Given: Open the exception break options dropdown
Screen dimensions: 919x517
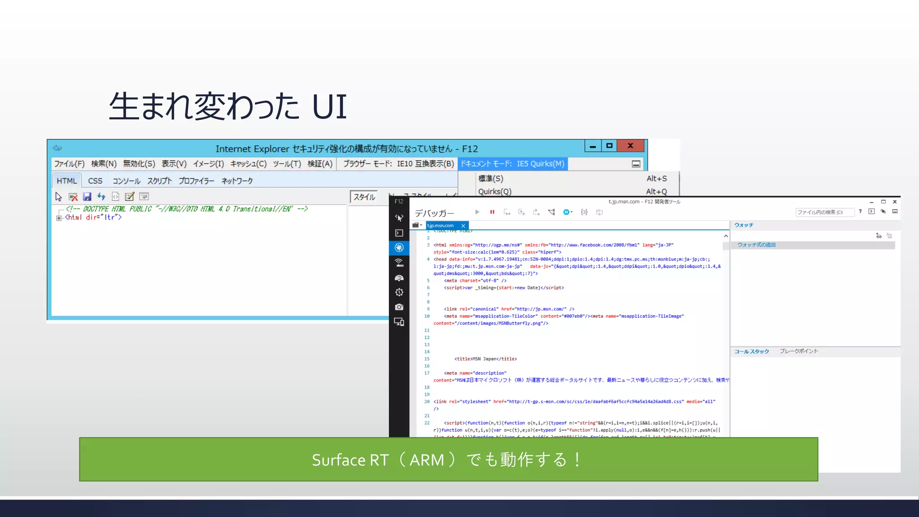Looking at the screenshot, I should coord(568,212).
